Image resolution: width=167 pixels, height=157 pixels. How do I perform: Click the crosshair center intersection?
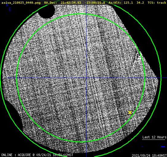[x=86, y=78]
